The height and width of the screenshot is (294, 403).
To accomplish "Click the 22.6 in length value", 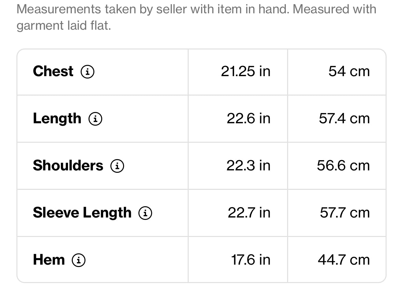I will [x=248, y=118].
